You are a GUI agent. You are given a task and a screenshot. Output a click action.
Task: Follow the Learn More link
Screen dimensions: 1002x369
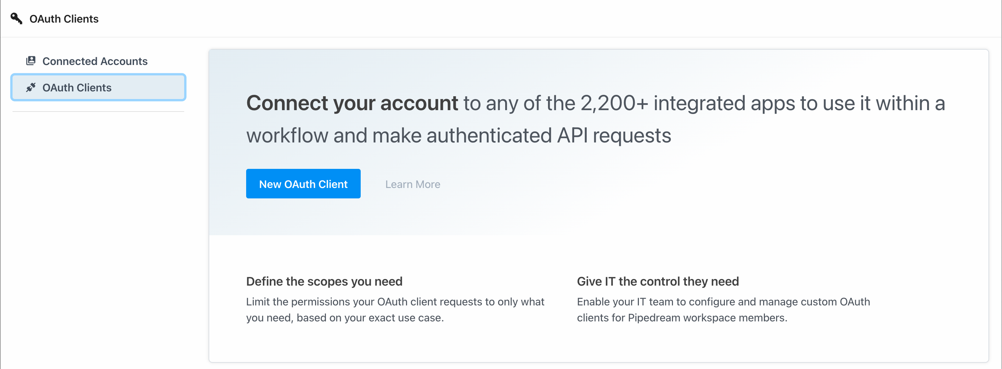click(x=412, y=184)
